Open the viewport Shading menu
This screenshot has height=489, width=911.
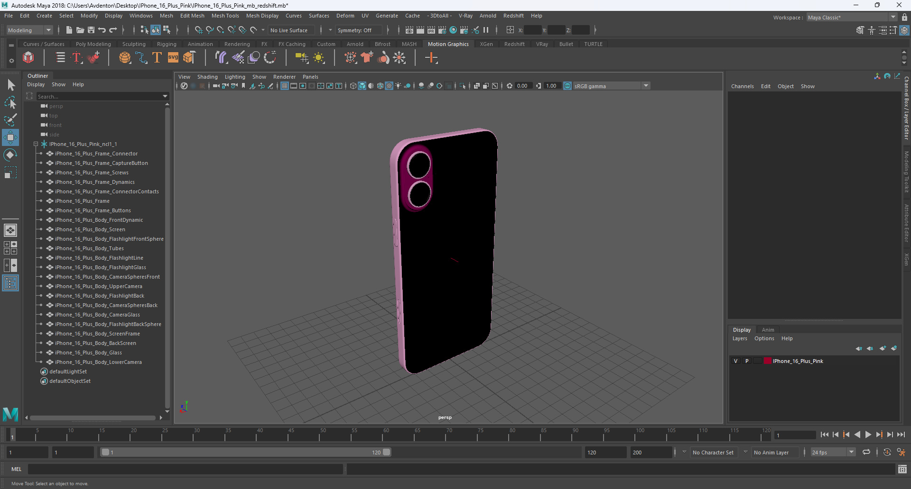pos(207,77)
